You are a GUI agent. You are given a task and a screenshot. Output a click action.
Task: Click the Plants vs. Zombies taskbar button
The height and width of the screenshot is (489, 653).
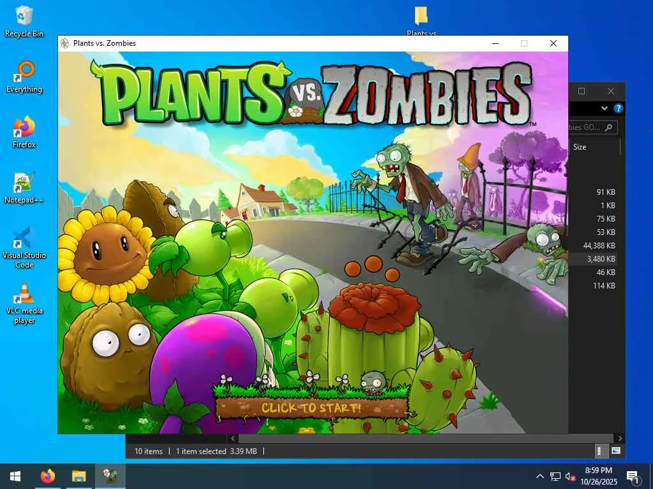click(x=110, y=476)
